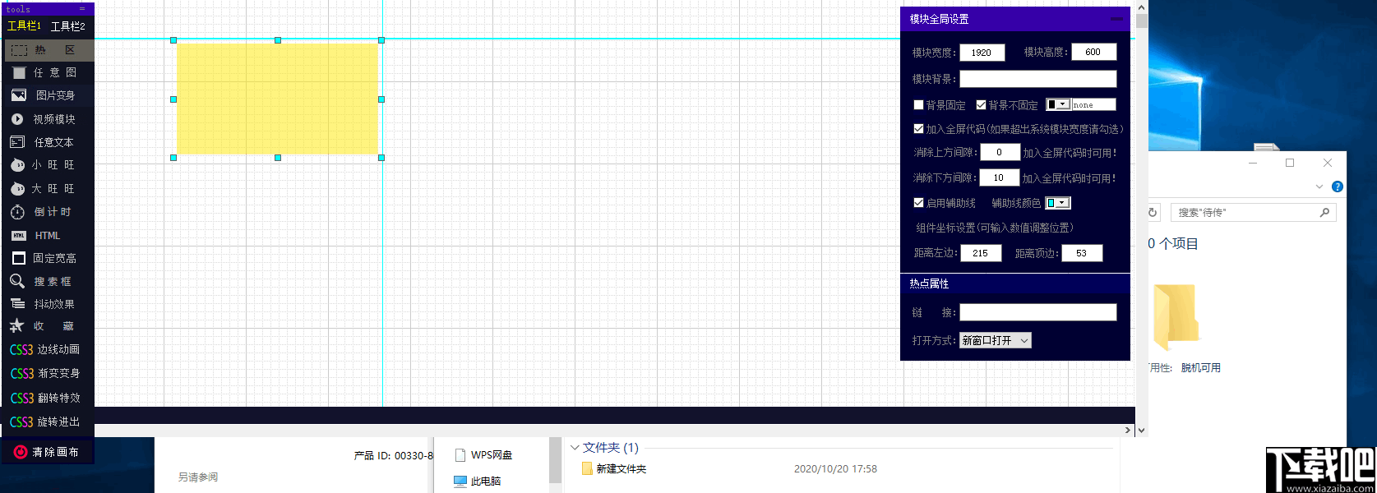This screenshot has width=1377, height=493.
Task: Click the red 清除画布 power icon
Action: tap(21, 452)
